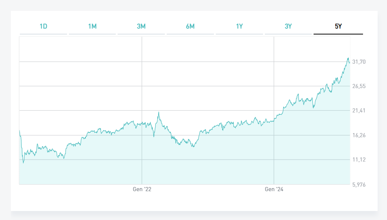
Task: Click the vertical gridline above Gen '24
Action: (x=274, y=75)
